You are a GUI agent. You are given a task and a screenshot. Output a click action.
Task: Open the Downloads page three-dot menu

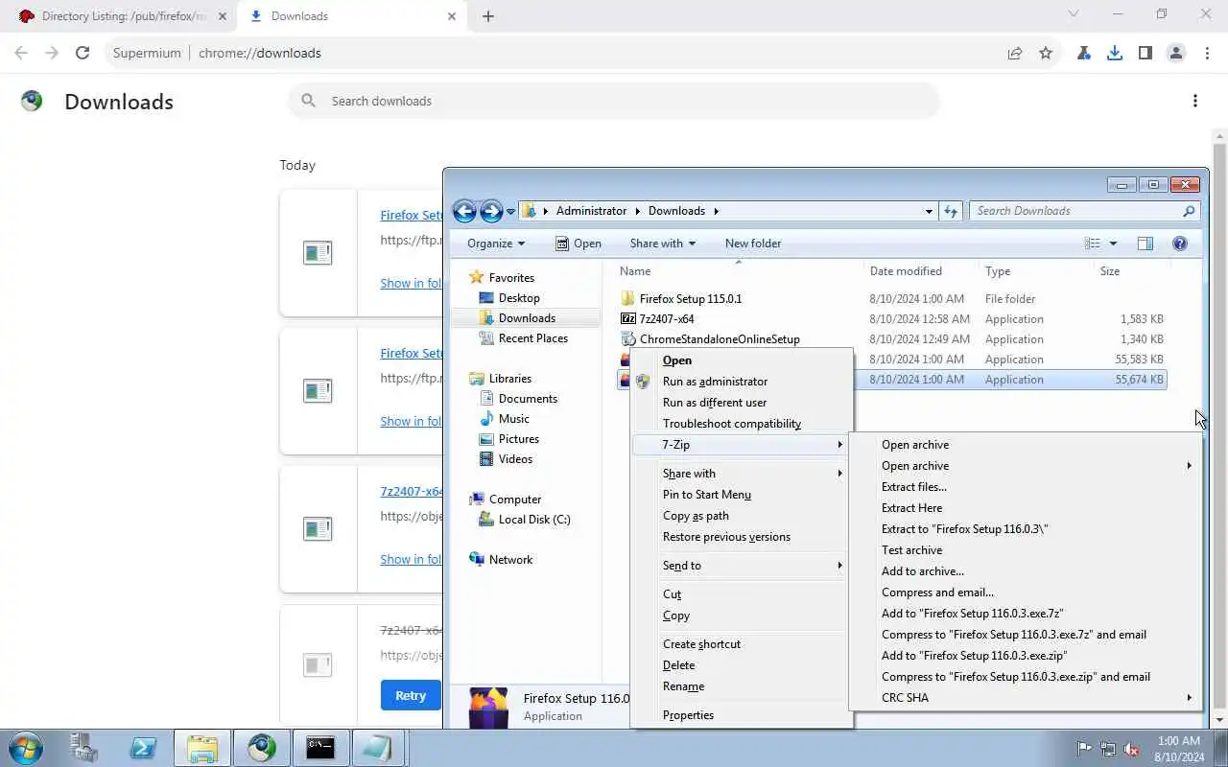coord(1195,101)
